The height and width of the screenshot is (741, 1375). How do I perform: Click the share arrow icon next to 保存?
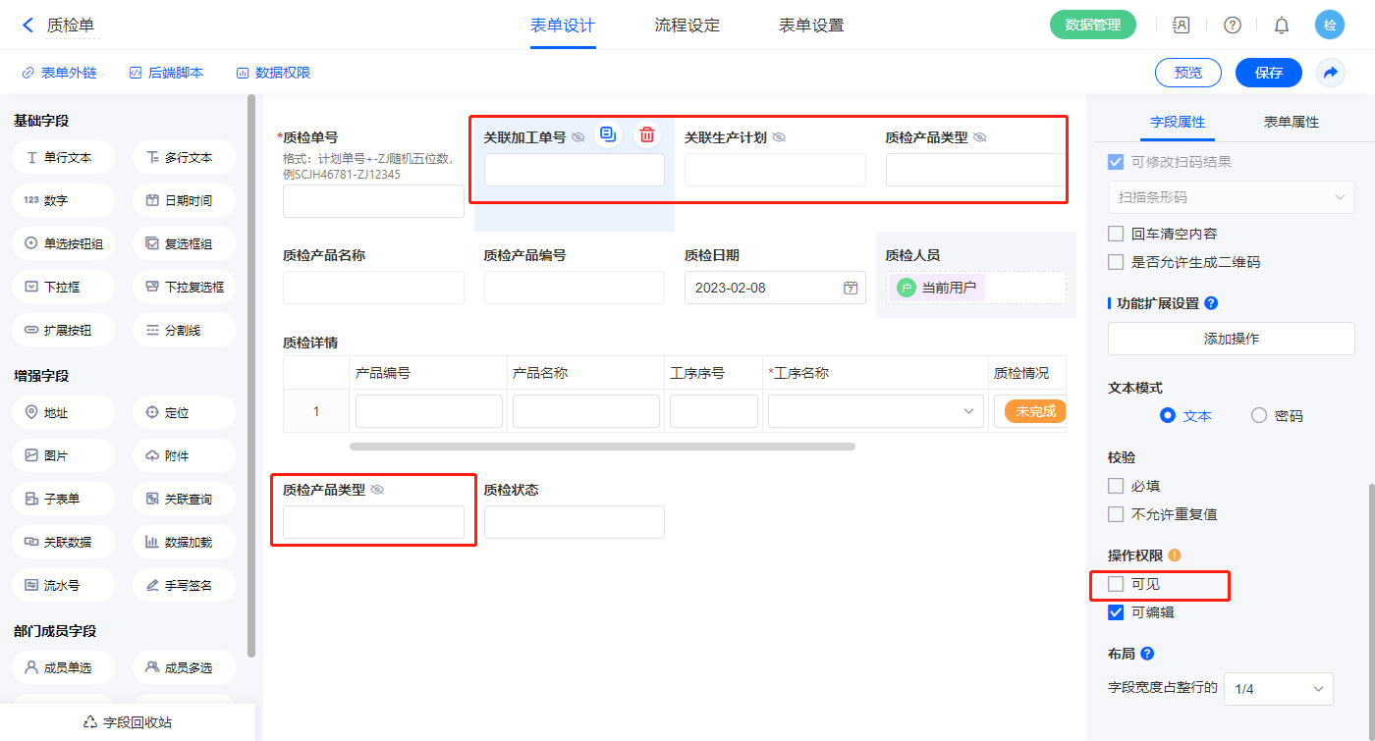pyautogui.click(x=1331, y=73)
